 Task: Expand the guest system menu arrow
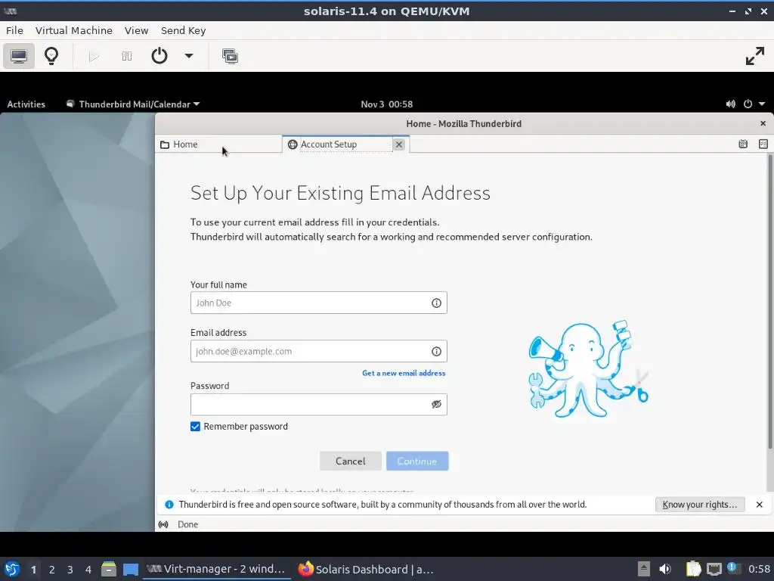[762, 104]
